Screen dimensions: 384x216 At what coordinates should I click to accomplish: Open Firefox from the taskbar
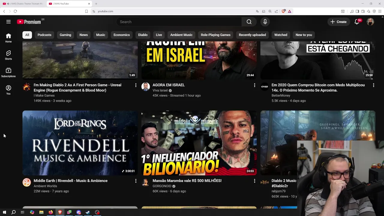51,212
